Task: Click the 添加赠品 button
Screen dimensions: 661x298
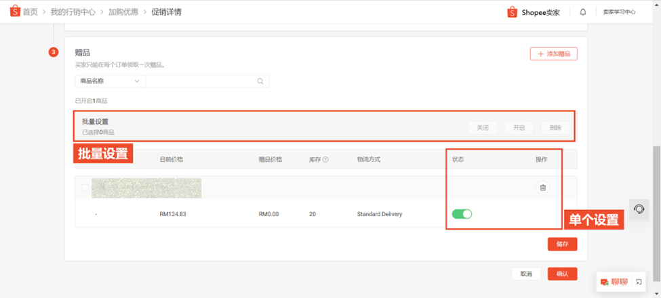Action: click(x=553, y=54)
